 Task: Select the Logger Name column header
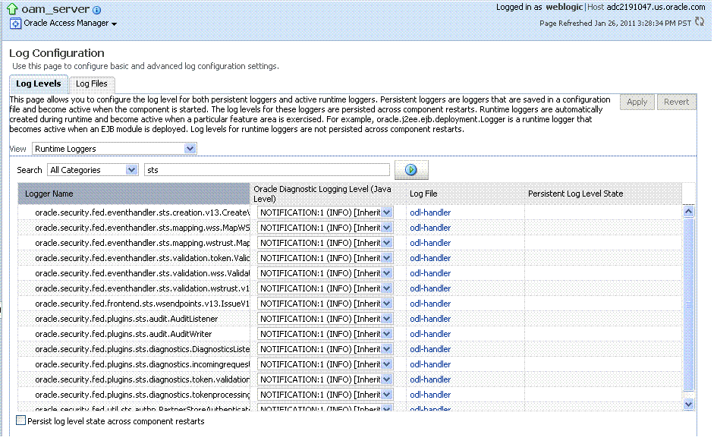(133, 194)
